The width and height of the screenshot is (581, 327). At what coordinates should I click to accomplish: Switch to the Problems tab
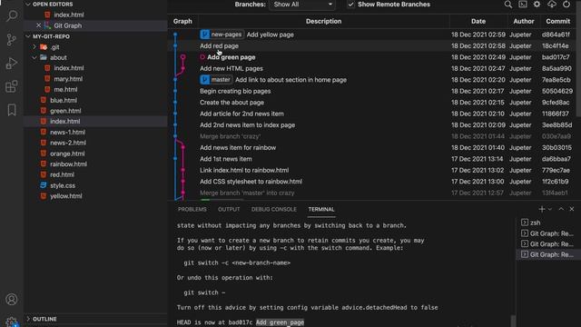tap(192, 209)
